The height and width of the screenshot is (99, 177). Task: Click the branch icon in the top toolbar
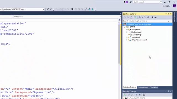tap(48, 9)
